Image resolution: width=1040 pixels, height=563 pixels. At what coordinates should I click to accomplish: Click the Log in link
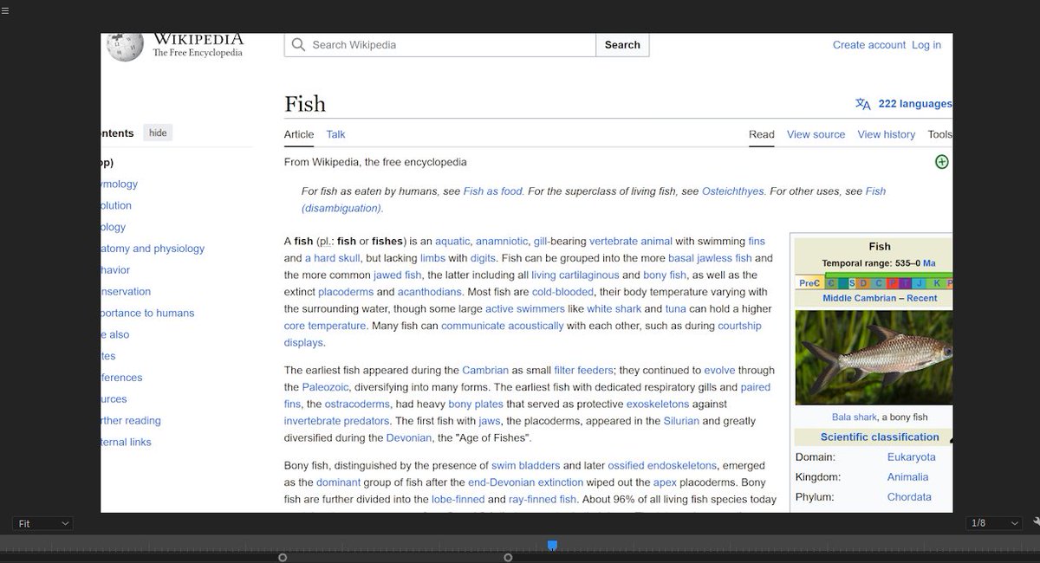click(926, 44)
